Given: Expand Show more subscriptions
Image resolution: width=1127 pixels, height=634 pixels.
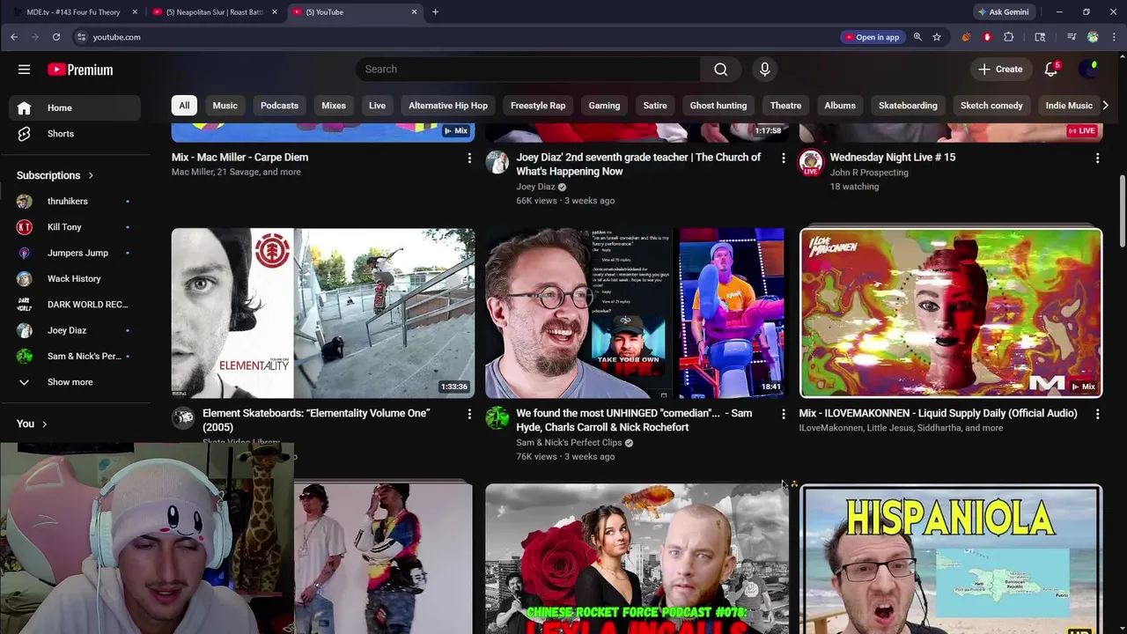Looking at the screenshot, I should (70, 382).
